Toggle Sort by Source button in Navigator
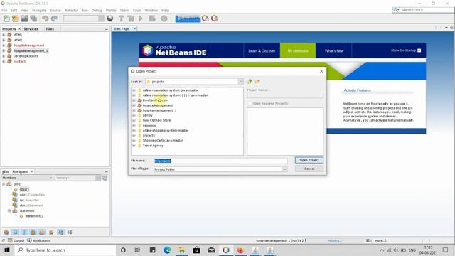 [x=70, y=233]
